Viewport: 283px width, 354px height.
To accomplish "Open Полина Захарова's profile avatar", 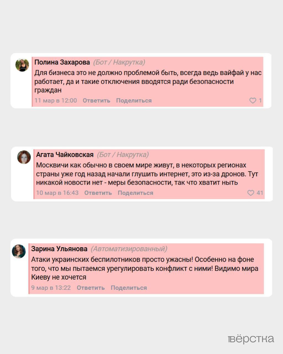I will point(22,65).
